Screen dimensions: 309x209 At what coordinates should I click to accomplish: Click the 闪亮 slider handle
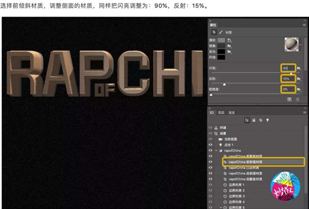point(291,73)
